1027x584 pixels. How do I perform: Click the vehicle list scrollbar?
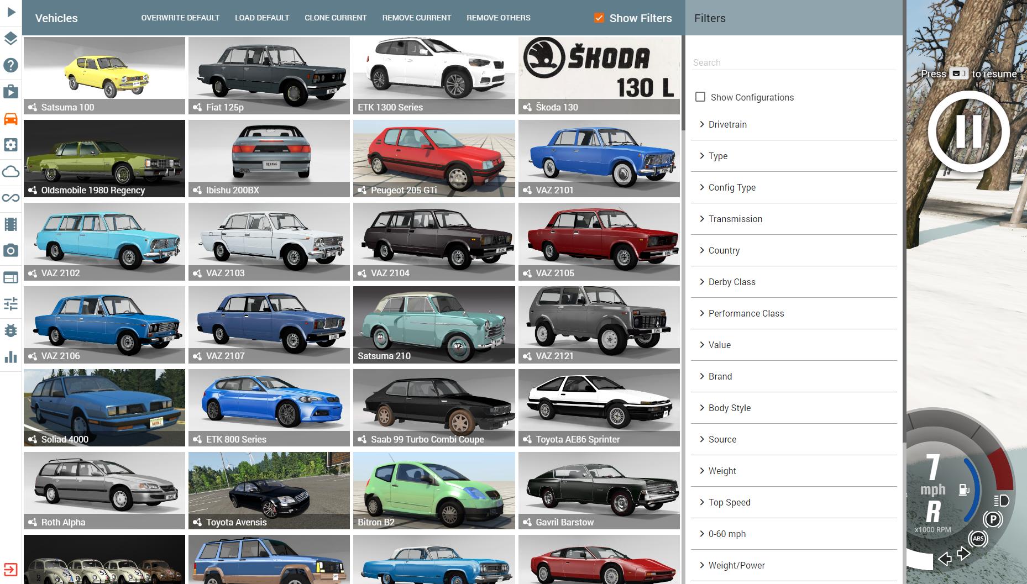coord(683,83)
